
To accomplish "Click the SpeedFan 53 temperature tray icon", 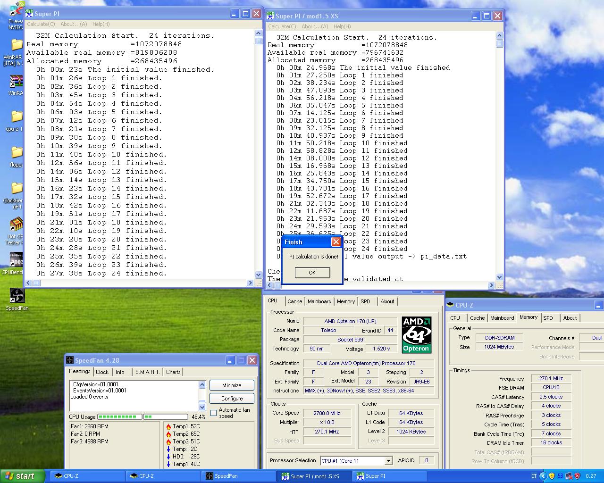I will (560, 476).
